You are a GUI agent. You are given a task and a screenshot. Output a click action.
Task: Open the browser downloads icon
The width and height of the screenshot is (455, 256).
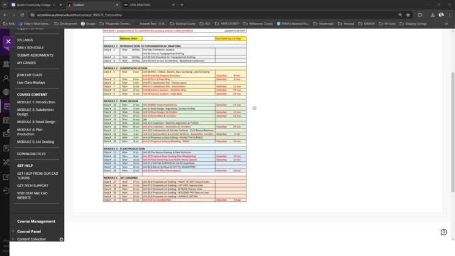tap(432, 15)
